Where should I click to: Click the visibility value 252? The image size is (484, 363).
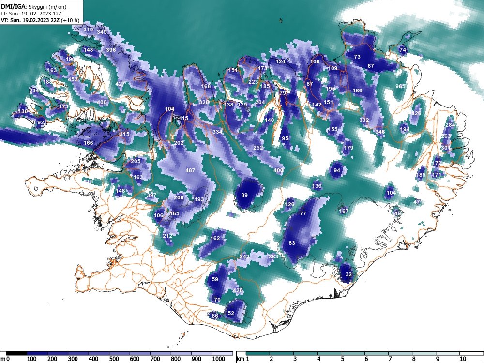coord(258,148)
